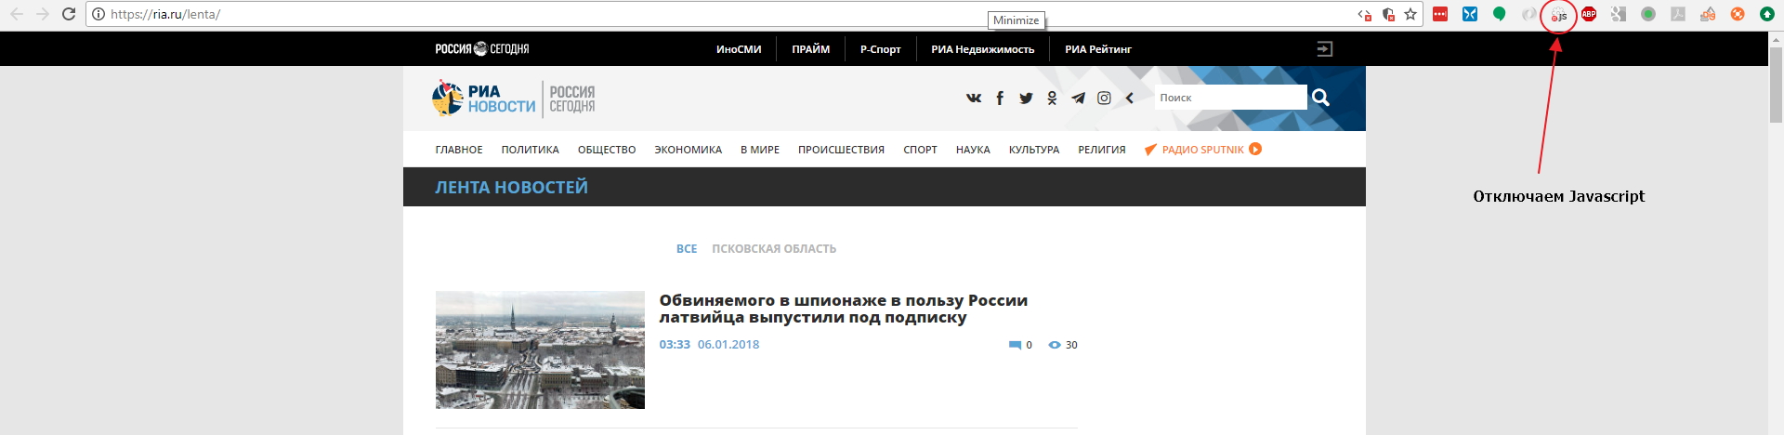The height and width of the screenshot is (435, 1784).
Task: Open the grey PDF Acrobat extension icon
Action: pos(1678,14)
